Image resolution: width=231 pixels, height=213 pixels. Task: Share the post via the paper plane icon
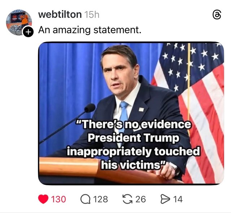coord(164,199)
